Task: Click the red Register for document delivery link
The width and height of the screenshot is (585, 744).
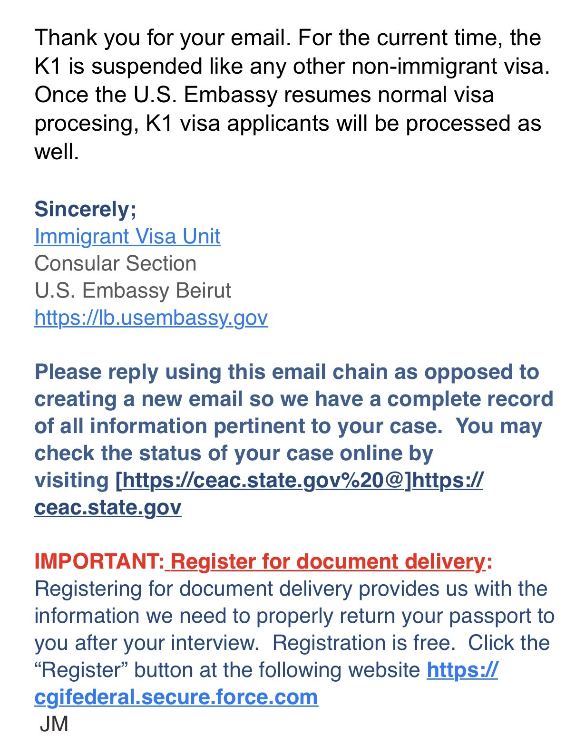Action: 327,561
